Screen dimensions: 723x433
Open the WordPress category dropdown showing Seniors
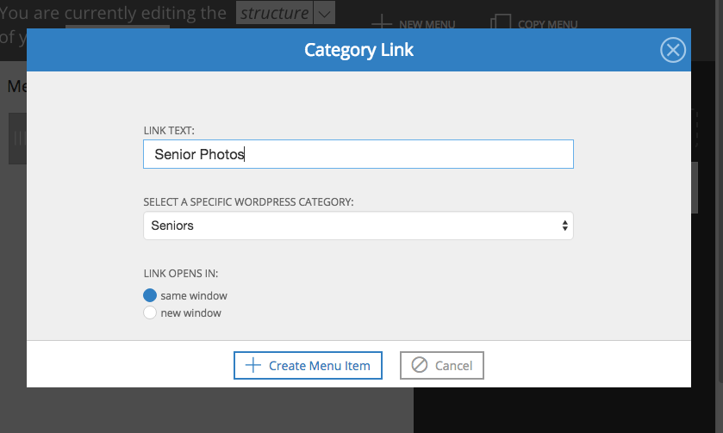358,226
